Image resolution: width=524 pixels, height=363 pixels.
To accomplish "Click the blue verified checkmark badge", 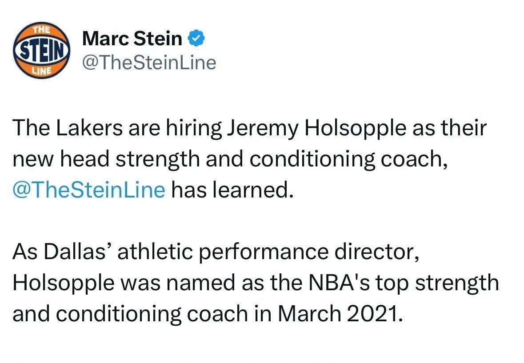I will pos(196,39).
